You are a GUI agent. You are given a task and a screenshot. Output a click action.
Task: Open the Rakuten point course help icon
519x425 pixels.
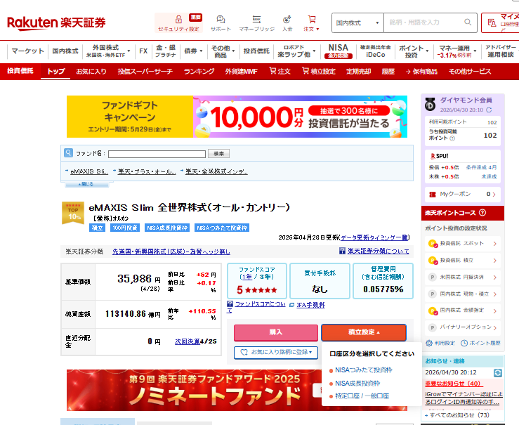482,213
